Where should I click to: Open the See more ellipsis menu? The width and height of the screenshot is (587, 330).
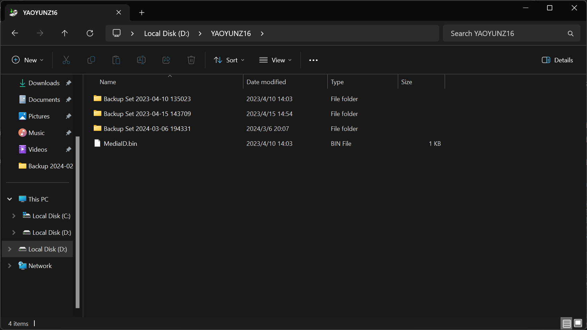point(313,60)
